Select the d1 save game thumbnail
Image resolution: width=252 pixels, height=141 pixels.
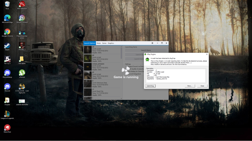pos(88,75)
